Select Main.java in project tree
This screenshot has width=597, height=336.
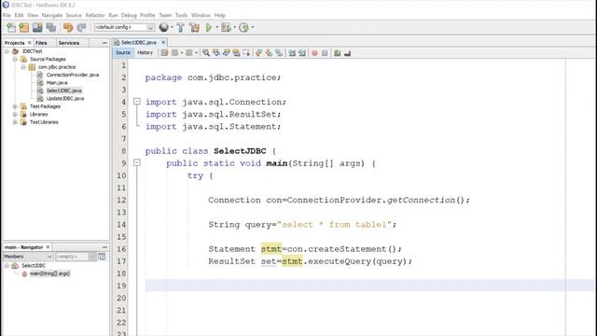(x=57, y=83)
